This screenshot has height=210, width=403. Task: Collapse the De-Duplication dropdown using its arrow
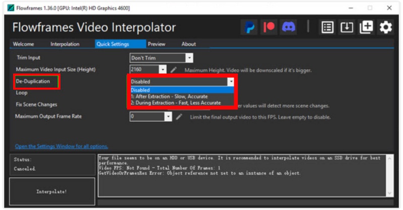pyautogui.click(x=230, y=82)
